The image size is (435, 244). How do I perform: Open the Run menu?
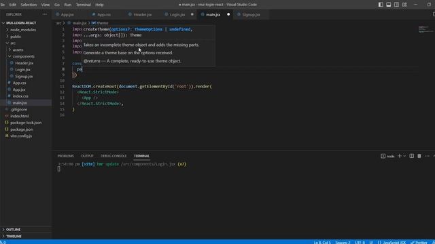[68, 5]
